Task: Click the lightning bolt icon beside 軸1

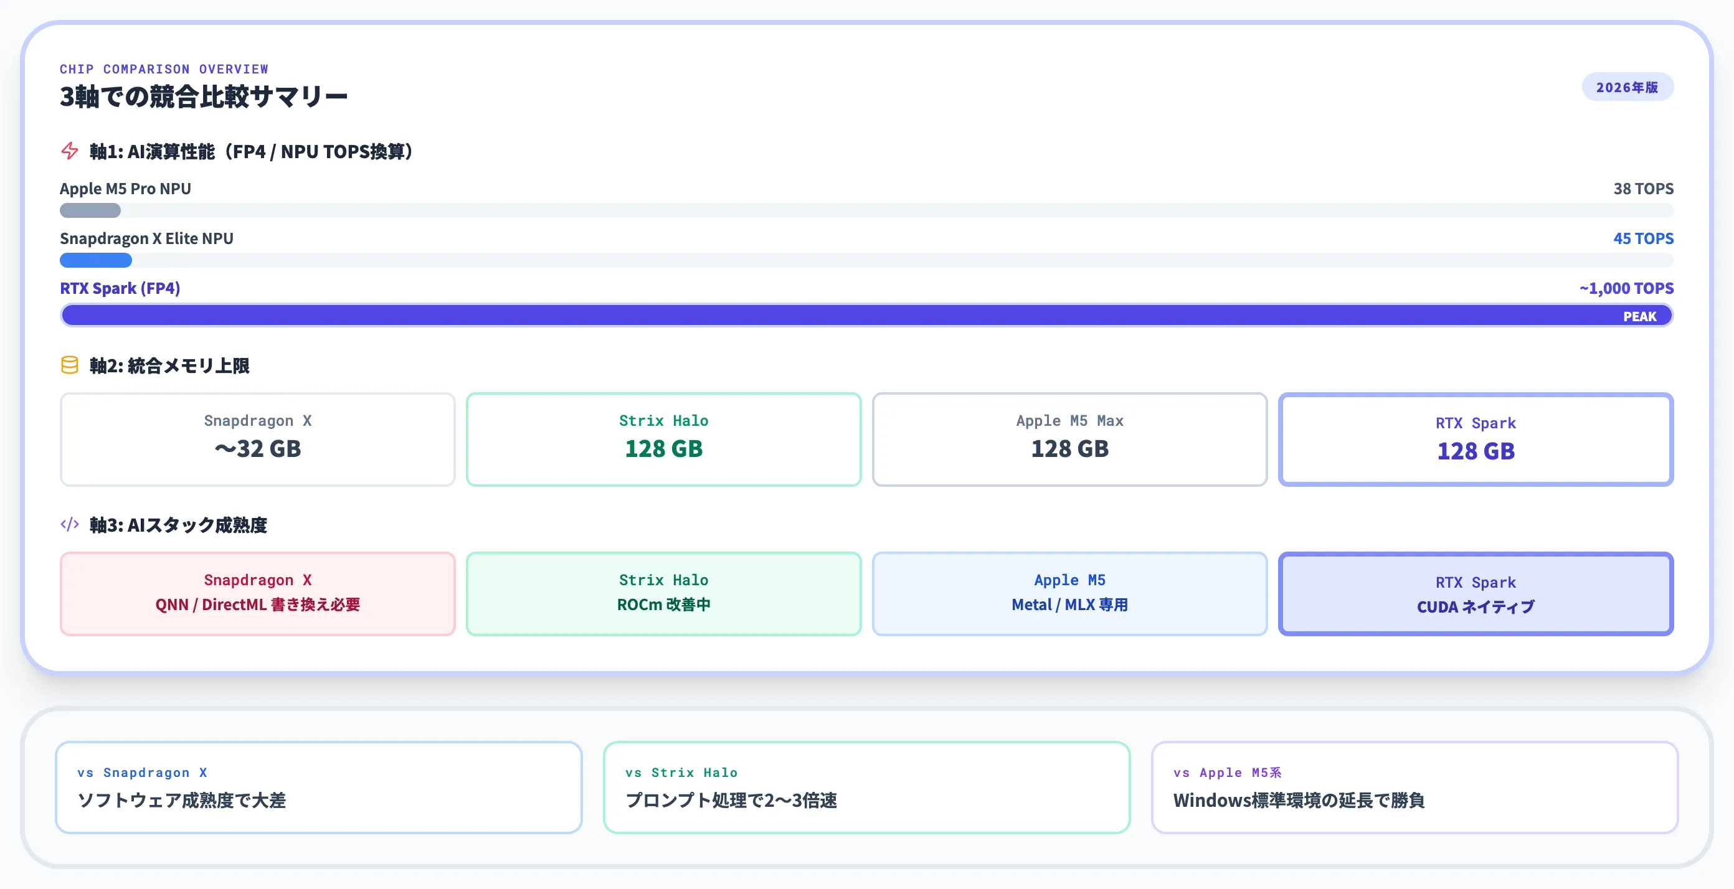Action: (69, 151)
